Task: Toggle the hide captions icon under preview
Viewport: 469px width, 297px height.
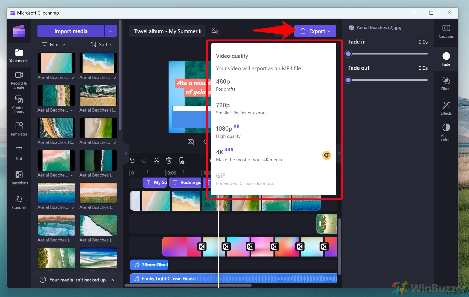Action: point(191,142)
